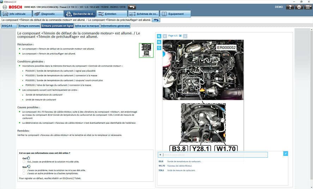313x189 pixels.
Task: Click the main engine bay photo
Action: [203, 70]
